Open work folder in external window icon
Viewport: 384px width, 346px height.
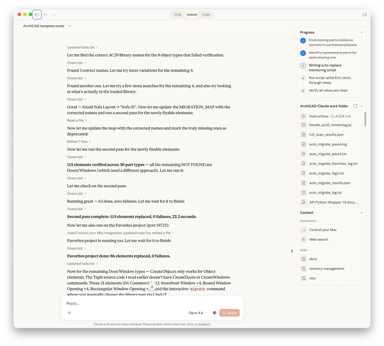[x=355, y=106]
